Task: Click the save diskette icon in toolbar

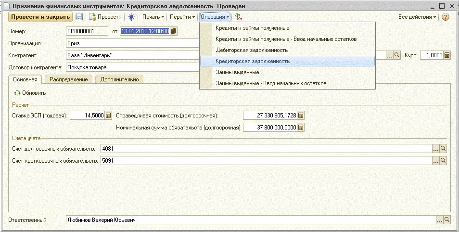Action: [x=79, y=17]
